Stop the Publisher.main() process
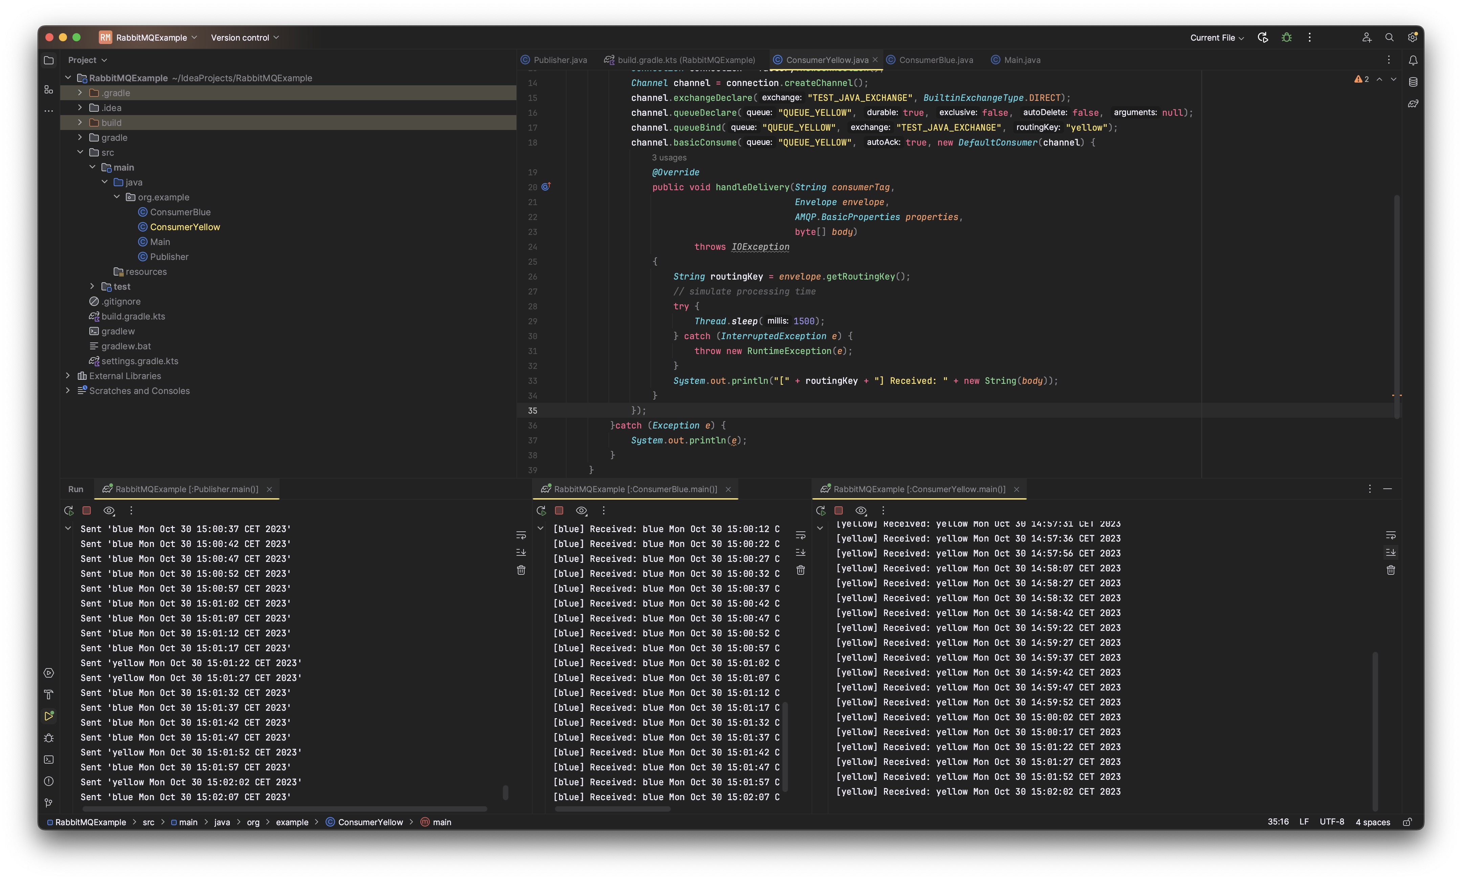 tap(87, 510)
